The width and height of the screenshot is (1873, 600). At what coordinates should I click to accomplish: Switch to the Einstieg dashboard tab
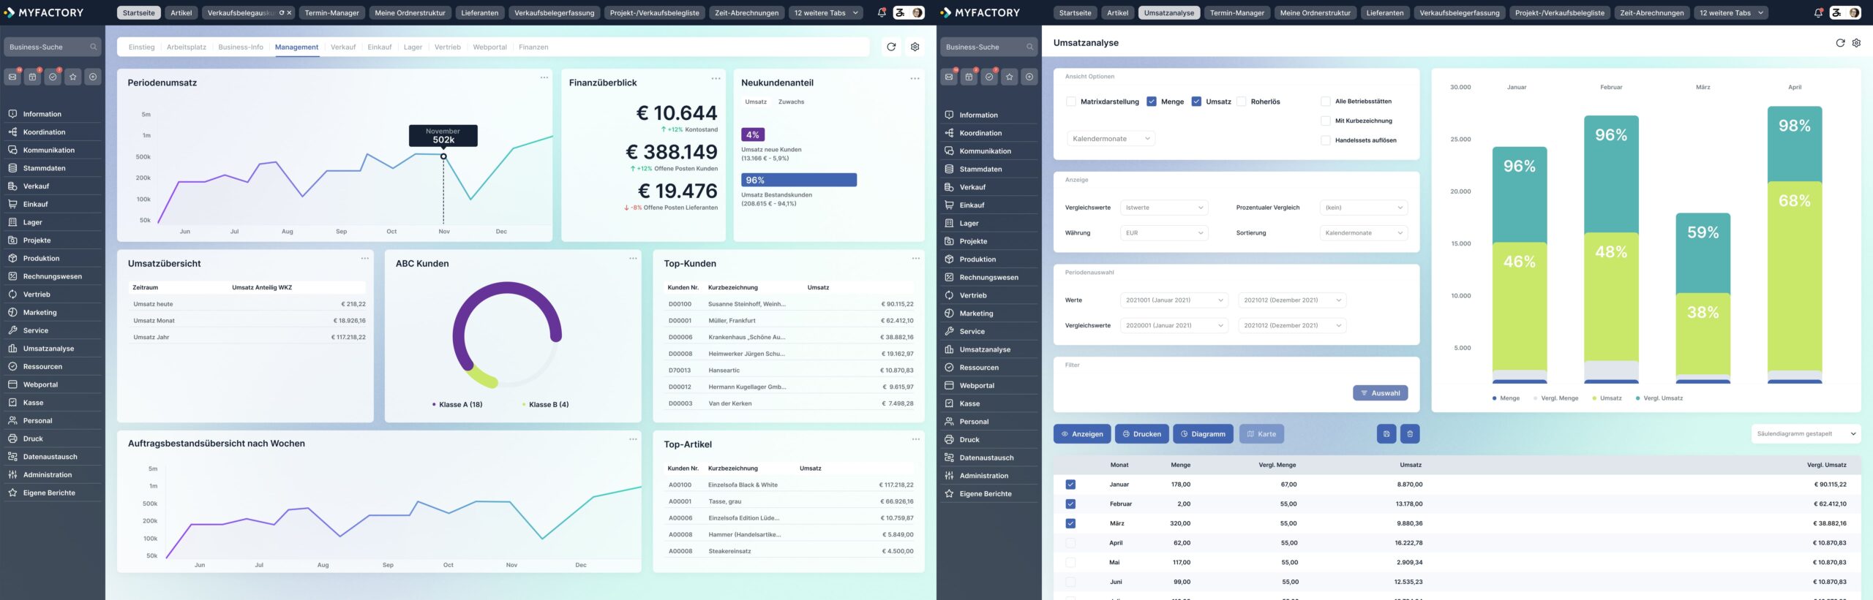point(141,47)
